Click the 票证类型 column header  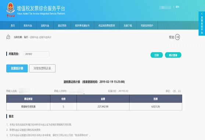pyautogui.click(x=28, y=99)
